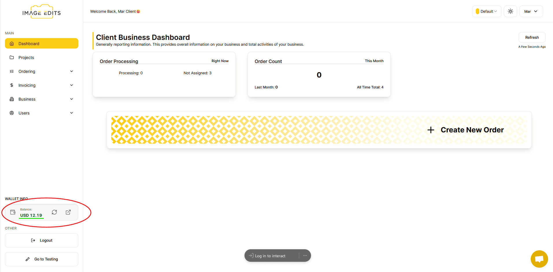This screenshot has height=272, width=553.
Task: Click the plus icon on Create New Order
Action: [431, 130]
